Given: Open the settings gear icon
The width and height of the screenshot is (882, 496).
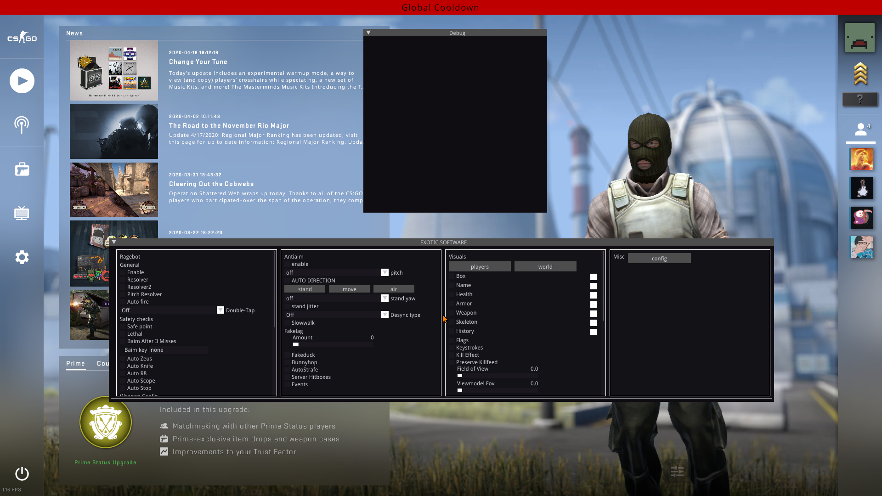Looking at the screenshot, I should tap(22, 257).
